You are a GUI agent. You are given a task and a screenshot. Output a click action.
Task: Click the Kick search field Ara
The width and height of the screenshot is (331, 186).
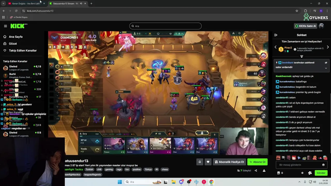pyautogui.click(x=165, y=26)
